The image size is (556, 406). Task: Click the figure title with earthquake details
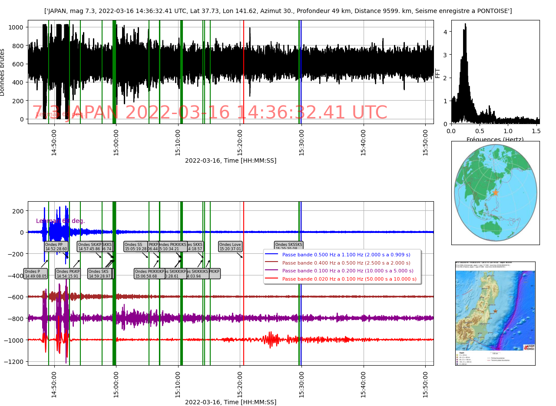click(278, 11)
